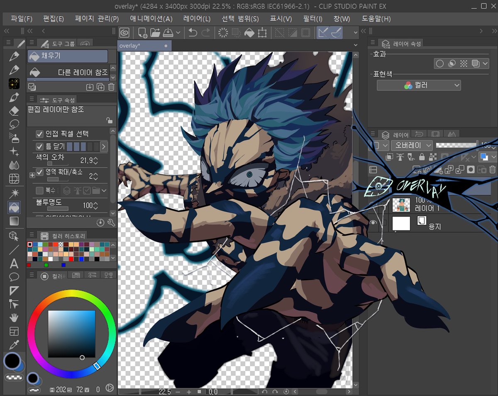Click the hue ring handle on the color wheel

(97, 366)
